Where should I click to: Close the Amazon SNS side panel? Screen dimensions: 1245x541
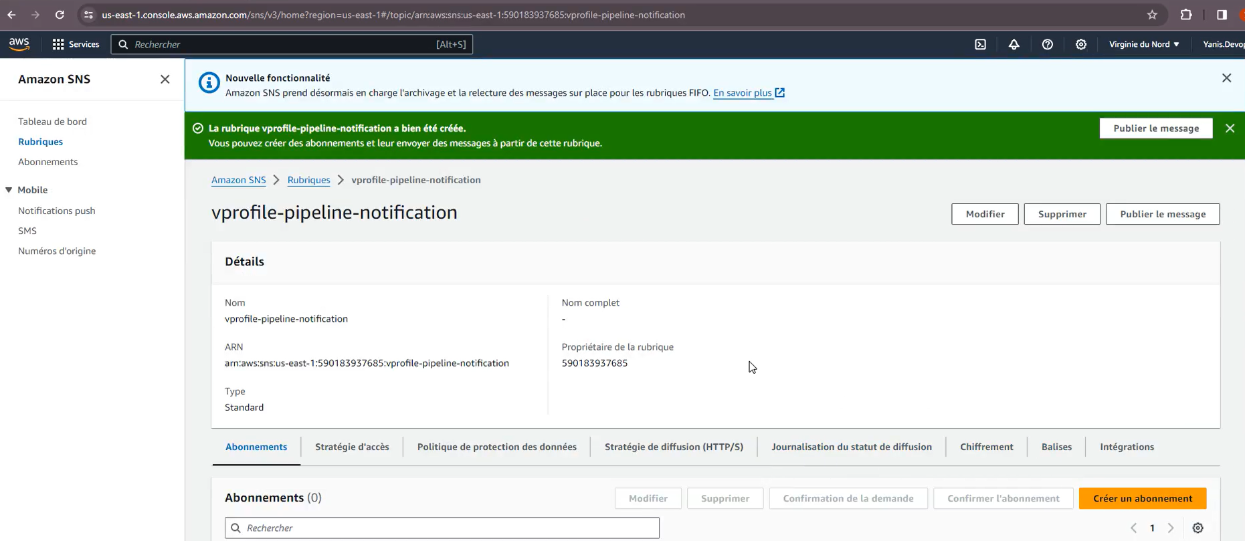(165, 79)
